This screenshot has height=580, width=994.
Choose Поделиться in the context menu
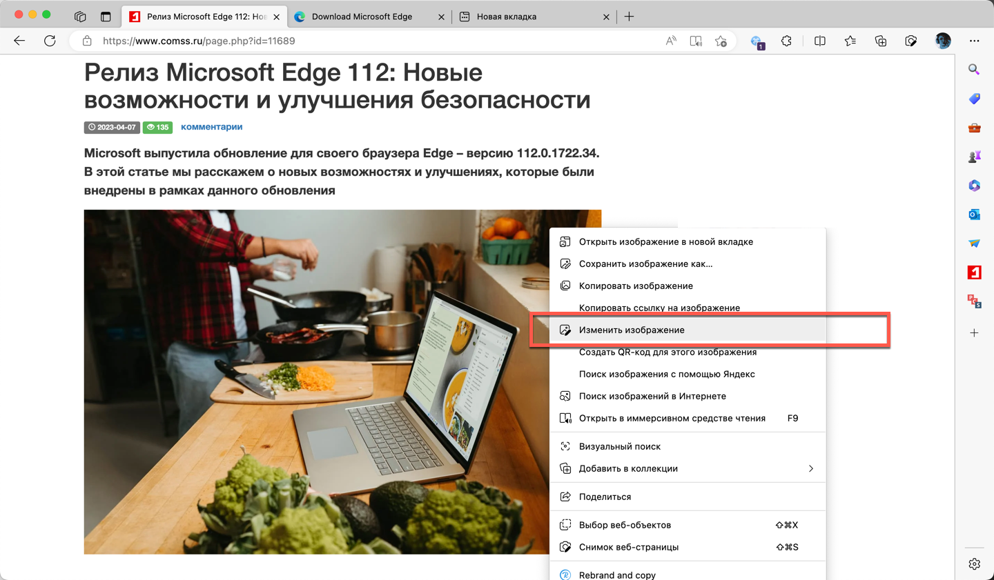point(688,497)
